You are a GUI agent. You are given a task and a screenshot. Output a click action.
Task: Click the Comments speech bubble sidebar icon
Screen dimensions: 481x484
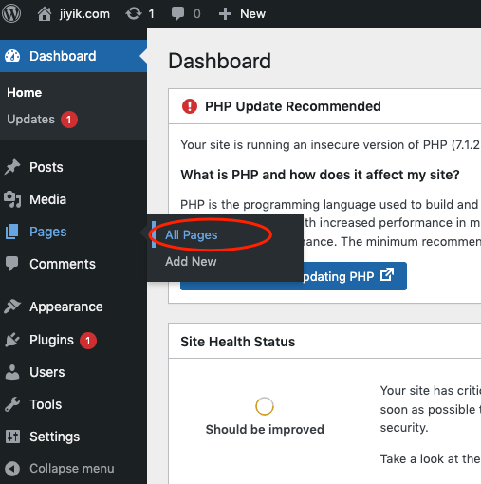pyautogui.click(x=12, y=264)
